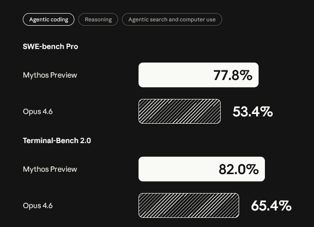The height and width of the screenshot is (227, 314).
Task: Click the 77.8% score value
Action: click(x=233, y=75)
